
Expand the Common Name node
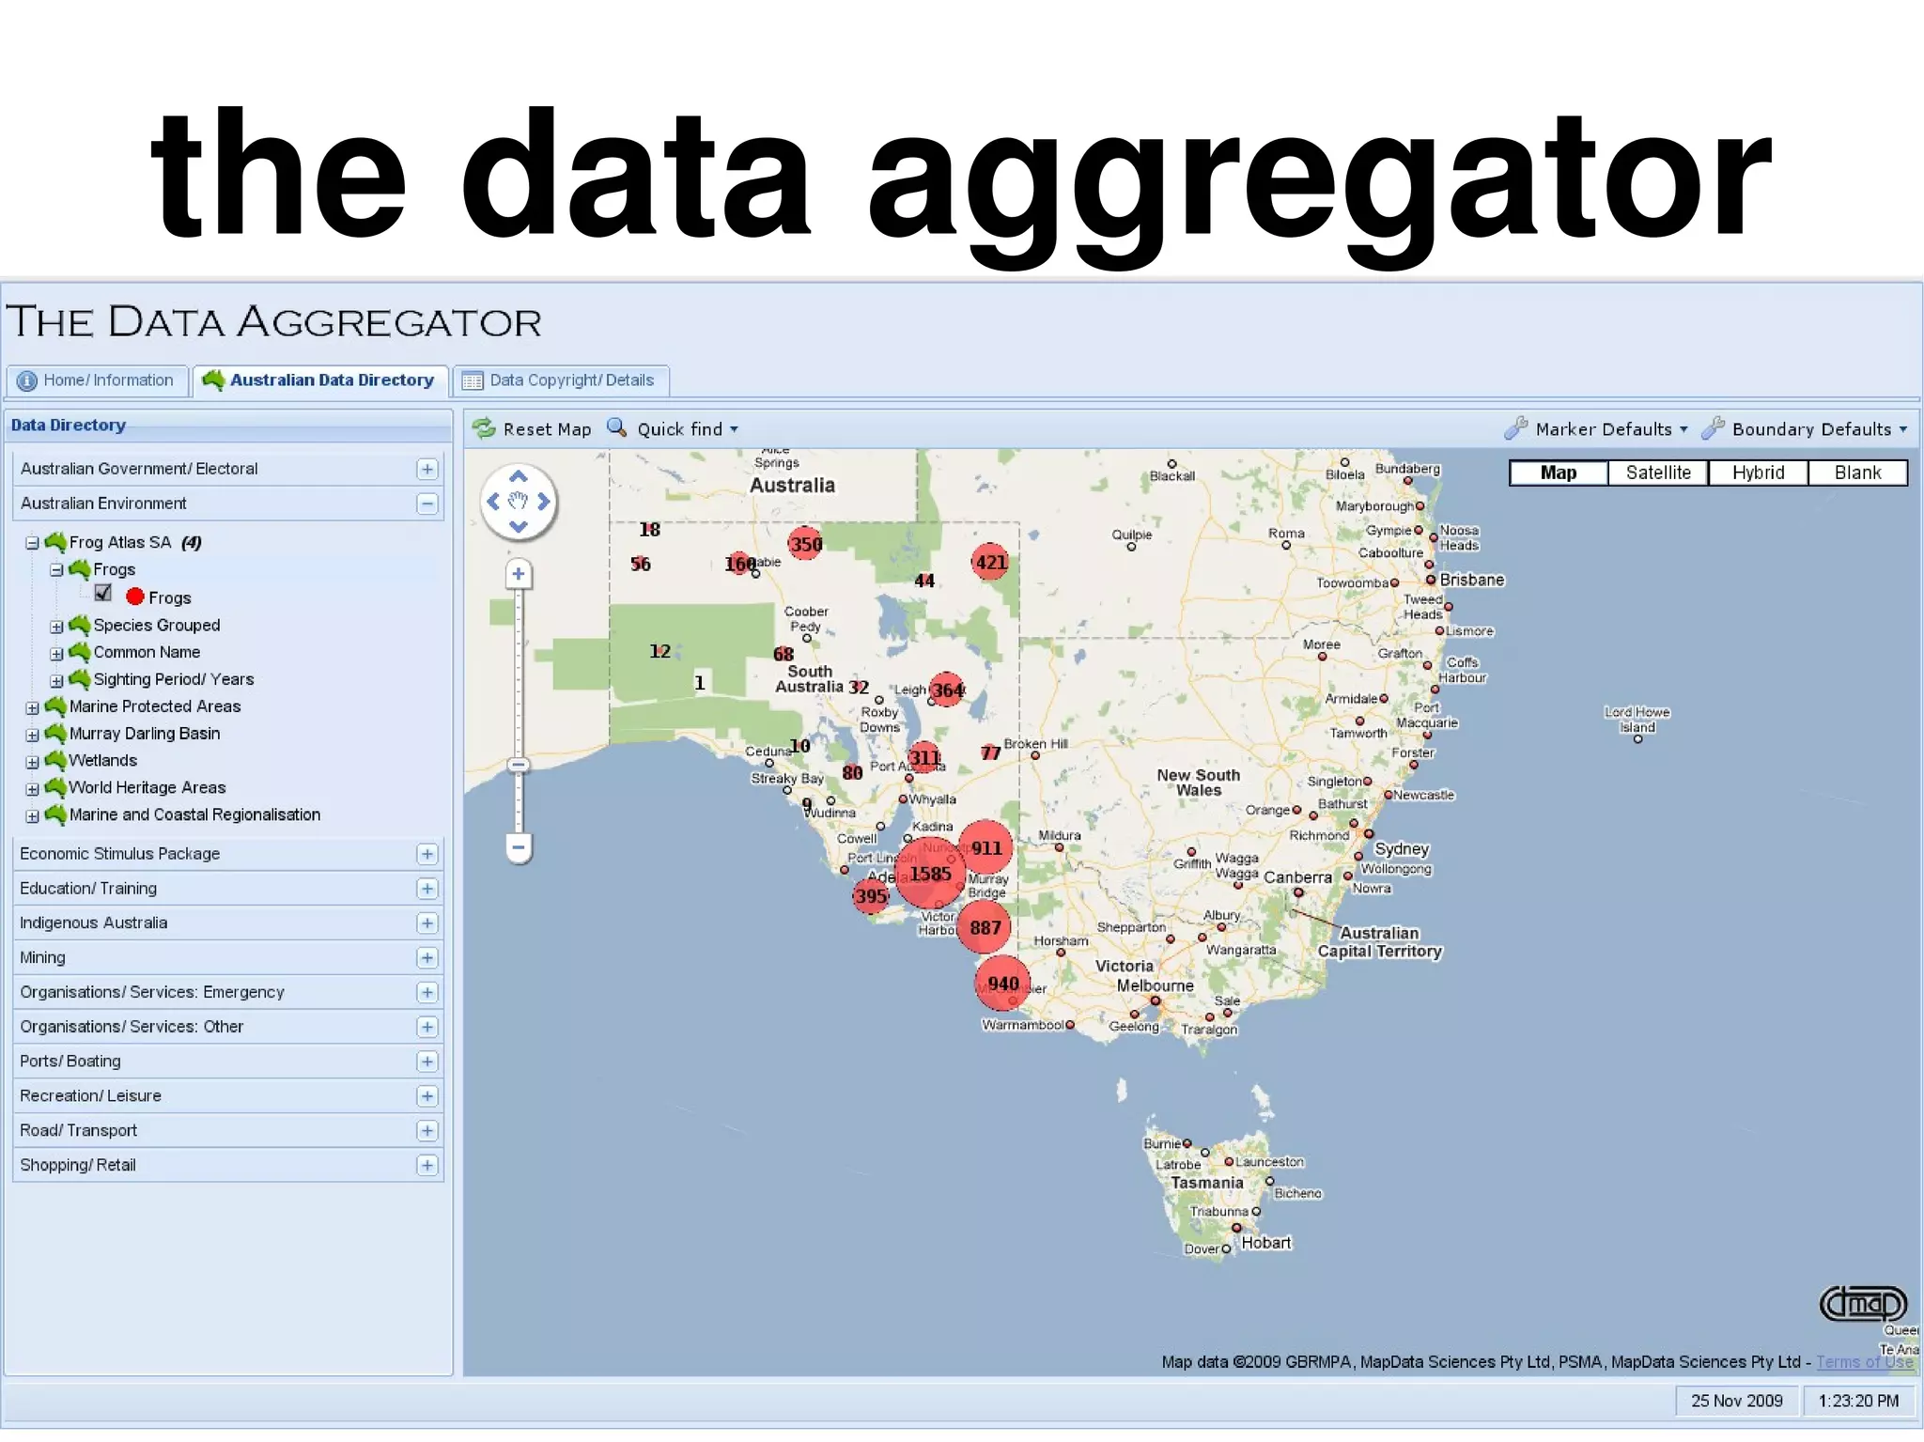tap(56, 654)
